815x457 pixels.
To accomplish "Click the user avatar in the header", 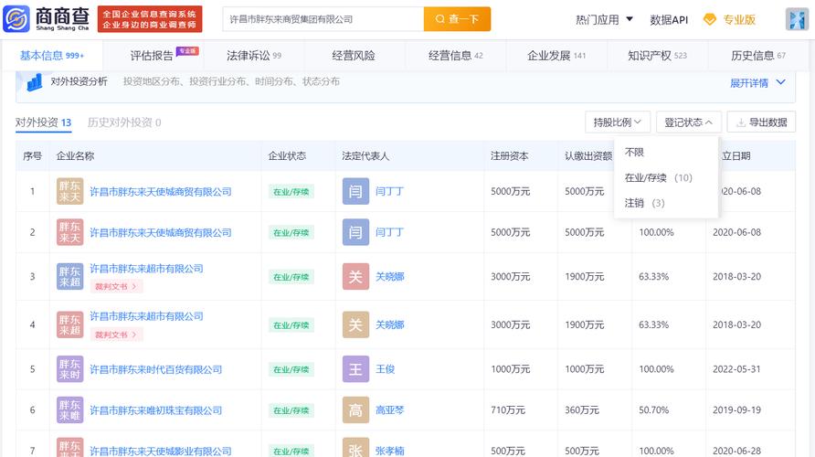I will [797, 19].
